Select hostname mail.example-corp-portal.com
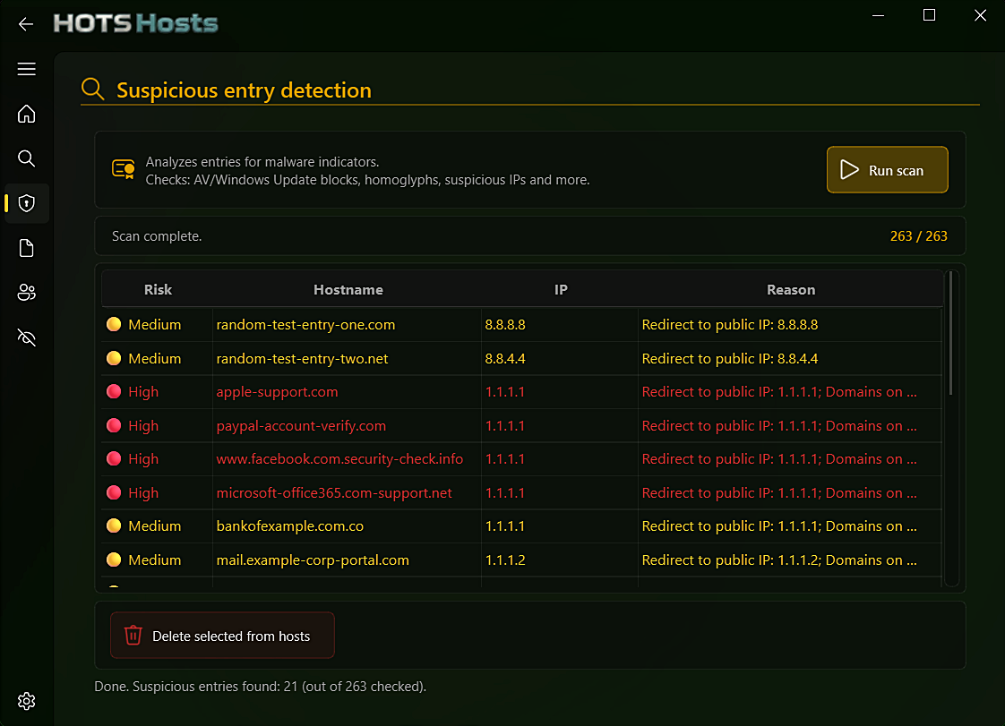The width and height of the screenshot is (1005, 726). pos(313,560)
